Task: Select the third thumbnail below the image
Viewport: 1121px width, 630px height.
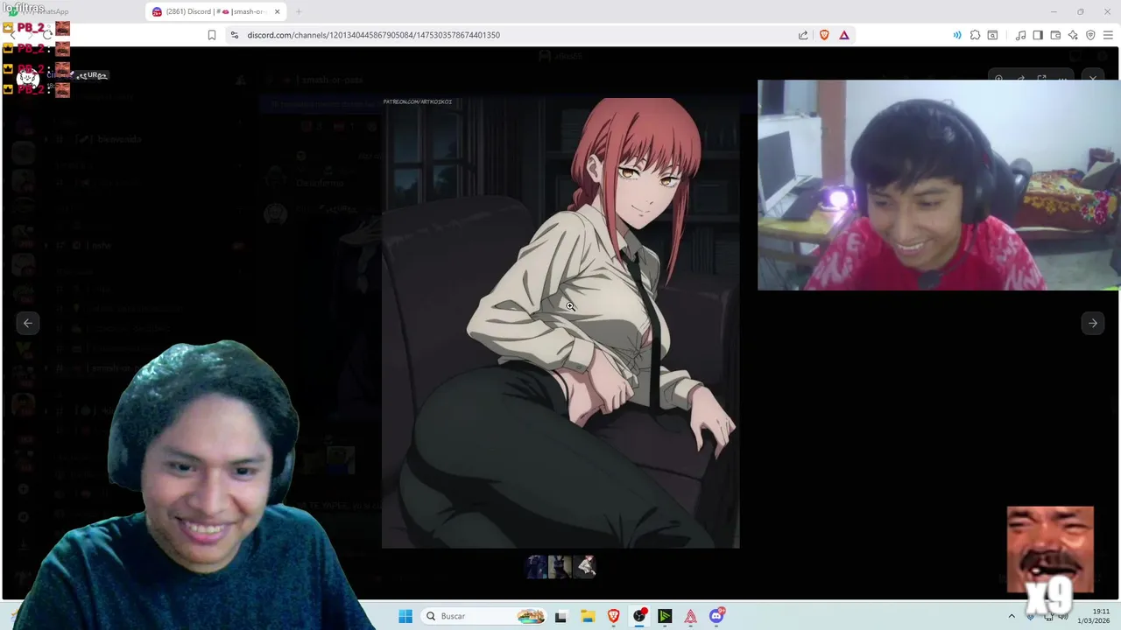Action: 585,567
